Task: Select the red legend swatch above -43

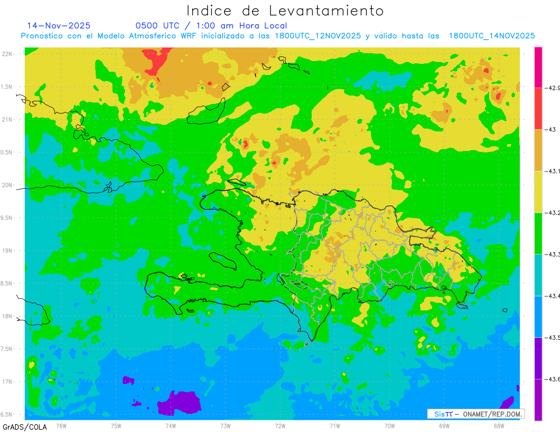Action: click(538, 109)
